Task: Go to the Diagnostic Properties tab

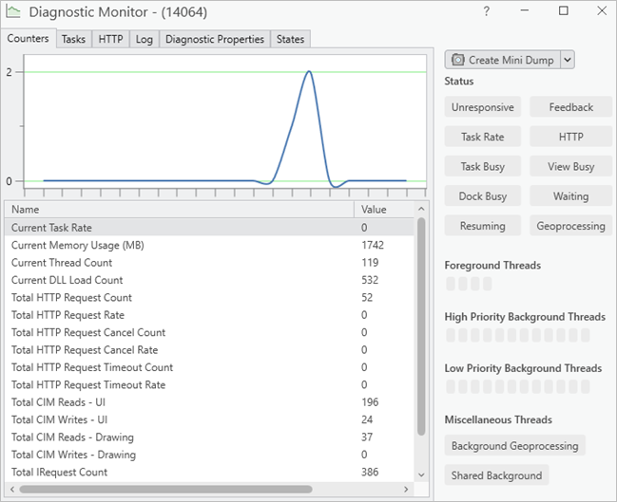Action: (214, 39)
